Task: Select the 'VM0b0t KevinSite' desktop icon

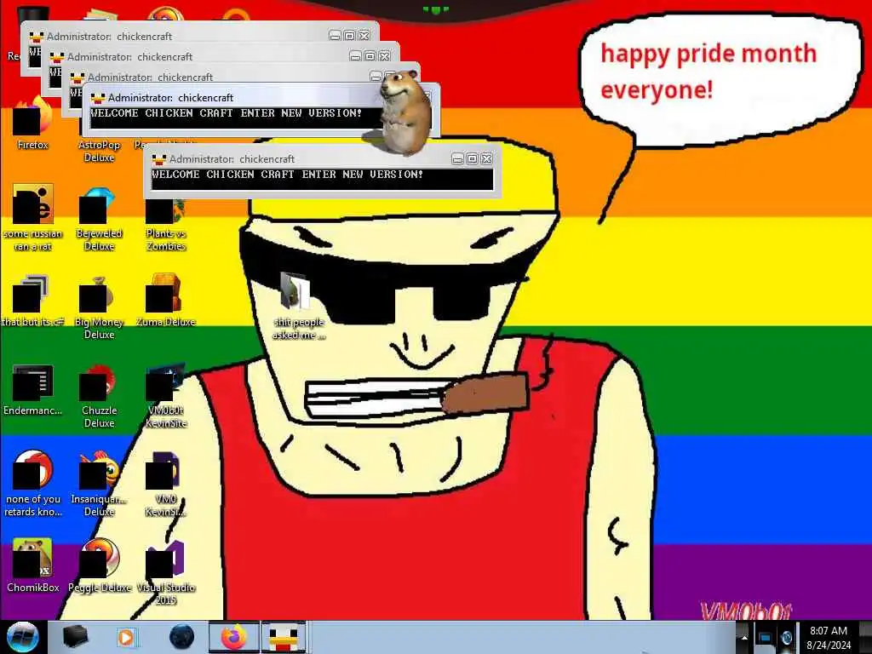Action: tap(166, 396)
